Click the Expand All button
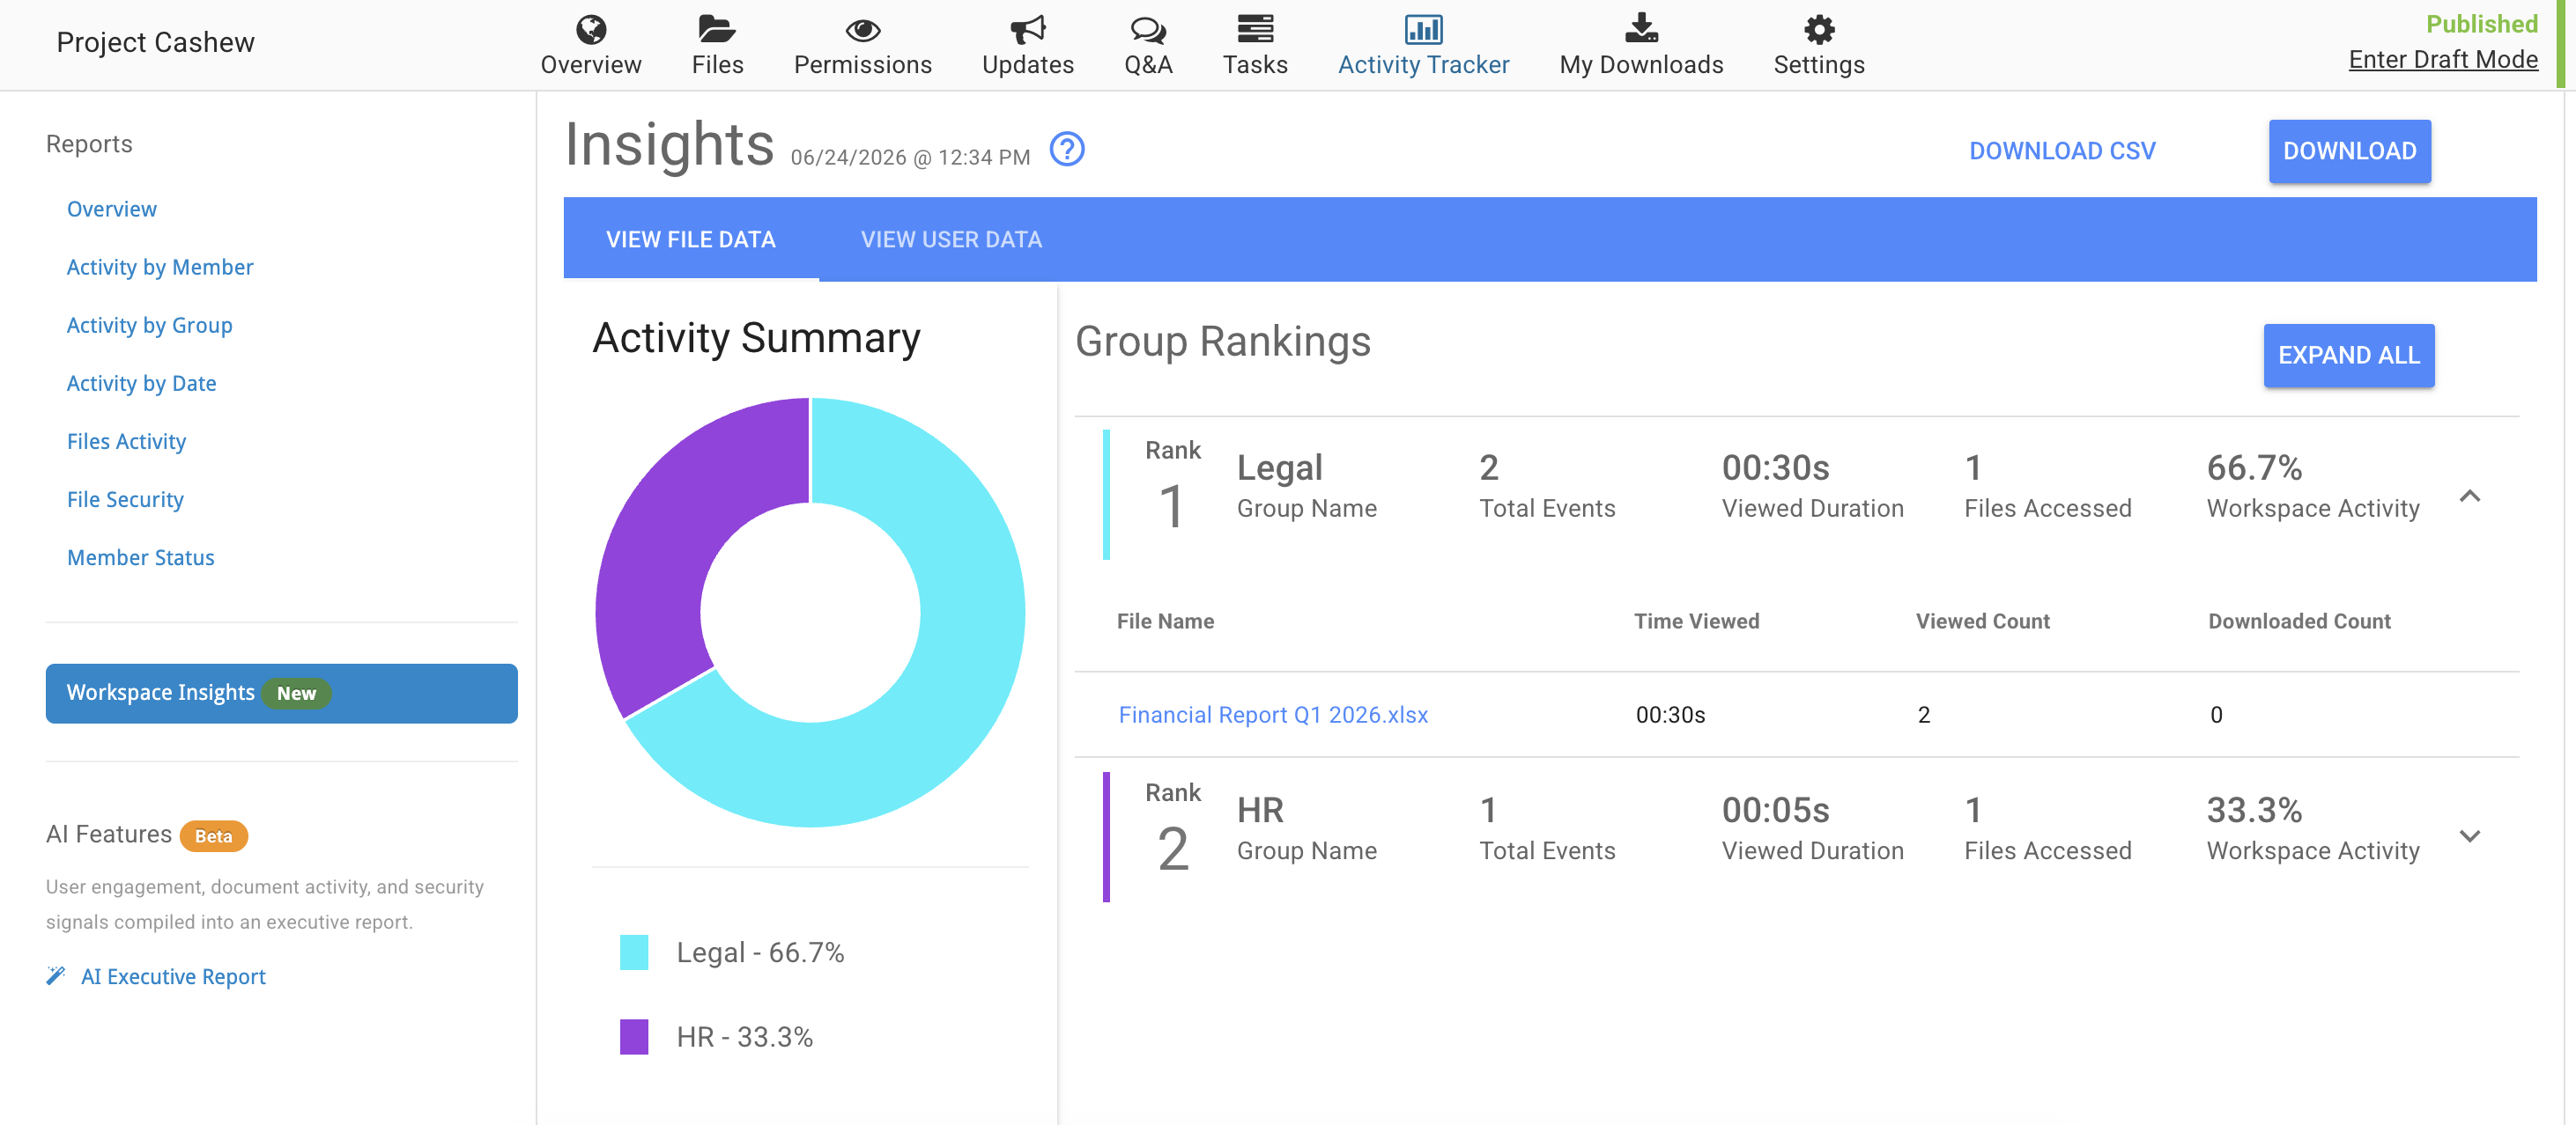This screenshot has height=1125, width=2576. click(2348, 355)
